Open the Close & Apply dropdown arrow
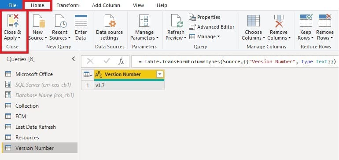This screenshot has width=339, height=160. pos(19,38)
